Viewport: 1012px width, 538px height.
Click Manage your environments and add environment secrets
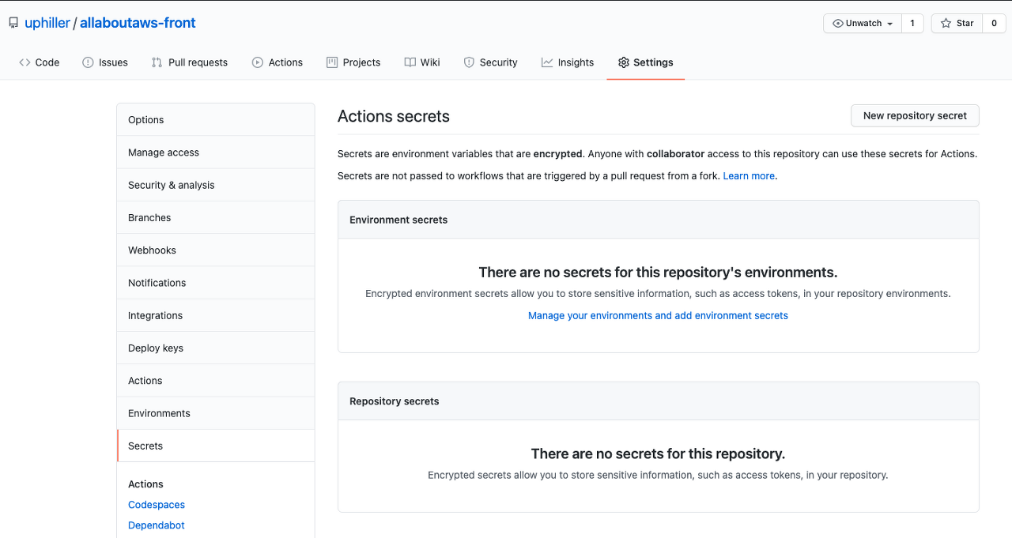[658, 315]
